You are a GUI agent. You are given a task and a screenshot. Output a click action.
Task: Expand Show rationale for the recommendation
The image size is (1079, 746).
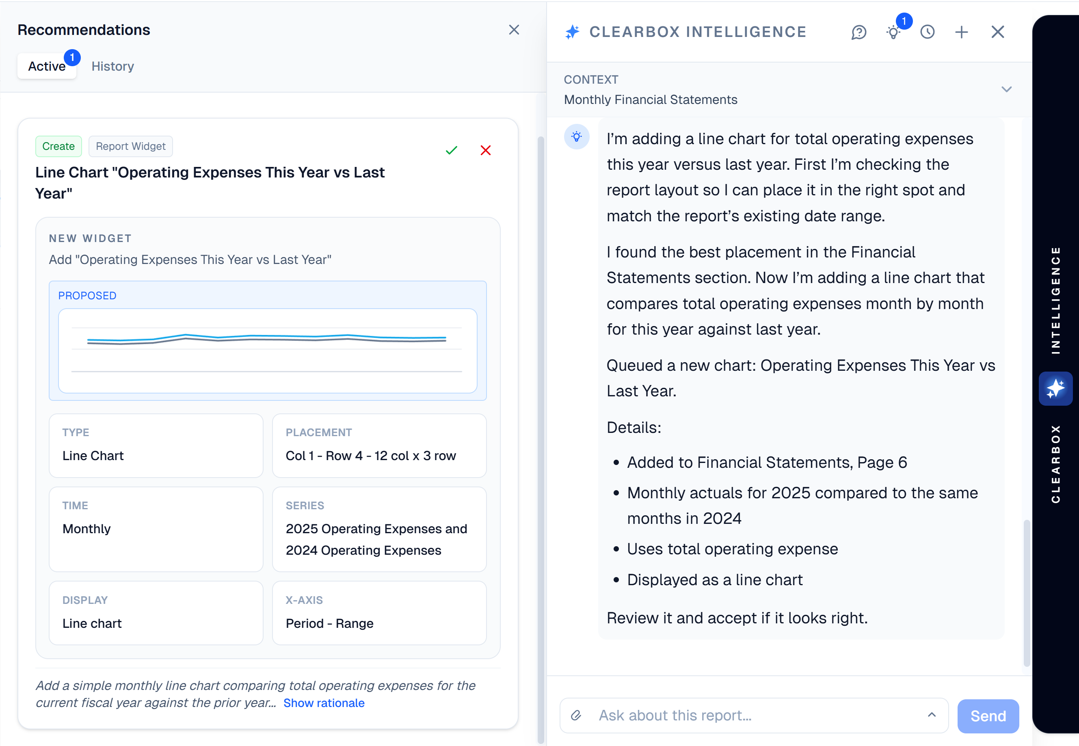[x=324, y=703]
